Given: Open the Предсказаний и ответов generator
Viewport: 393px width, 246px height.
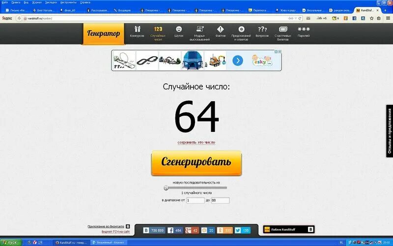Looking at the screenshot, I should (241, 33).
